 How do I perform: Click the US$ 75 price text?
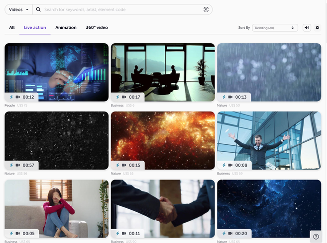click(22, 106)
